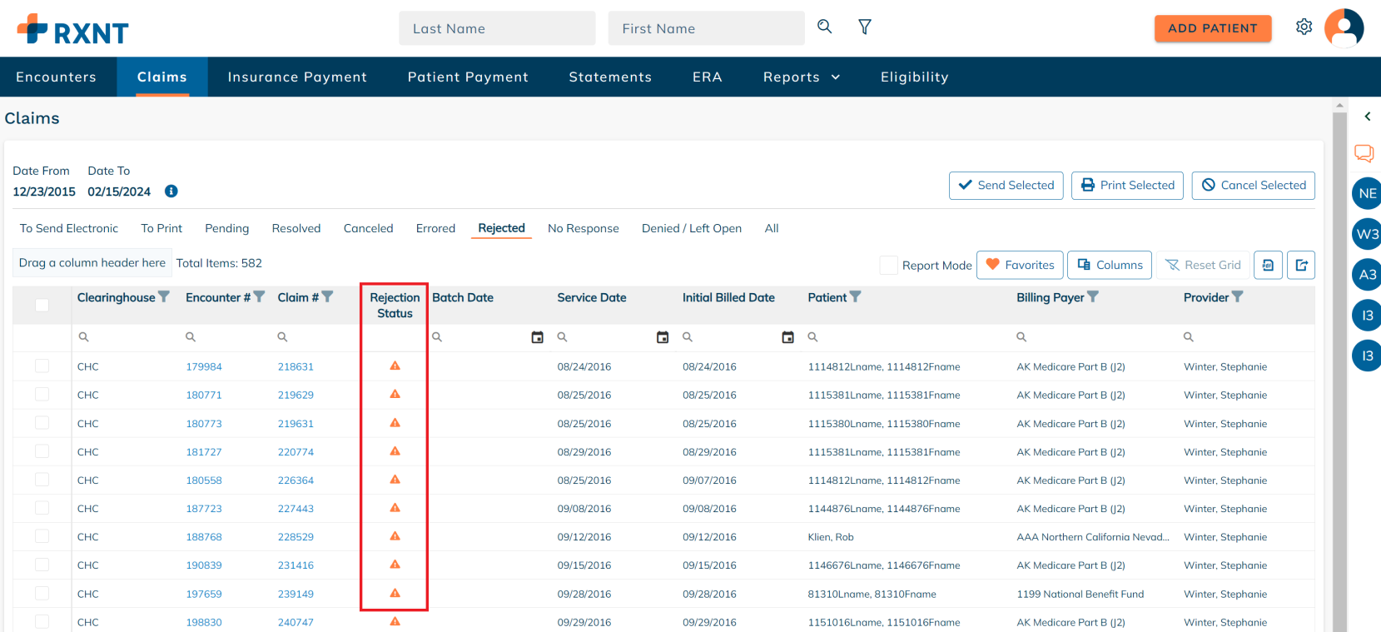Open Service Date calendar picker

pos(663,337)
